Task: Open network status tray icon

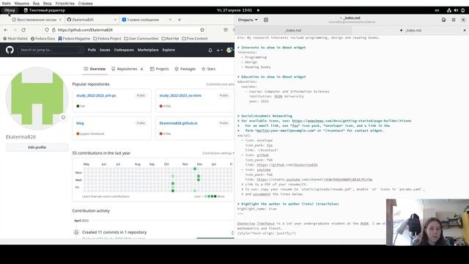Action: [449, 10]
